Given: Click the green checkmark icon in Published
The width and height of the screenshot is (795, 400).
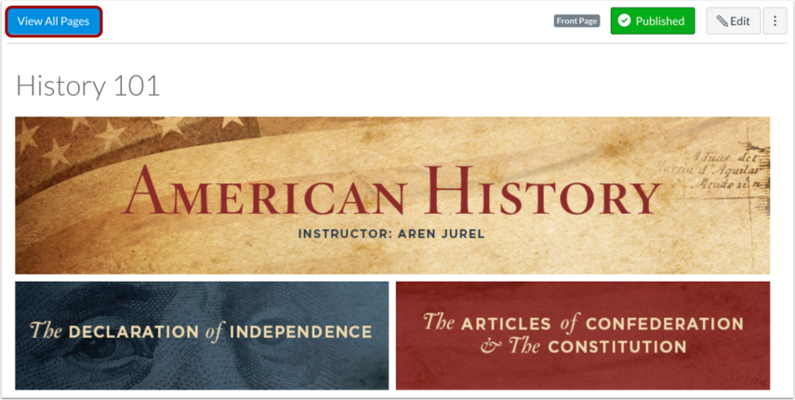Looking at the screenshot, I should 625,20.
